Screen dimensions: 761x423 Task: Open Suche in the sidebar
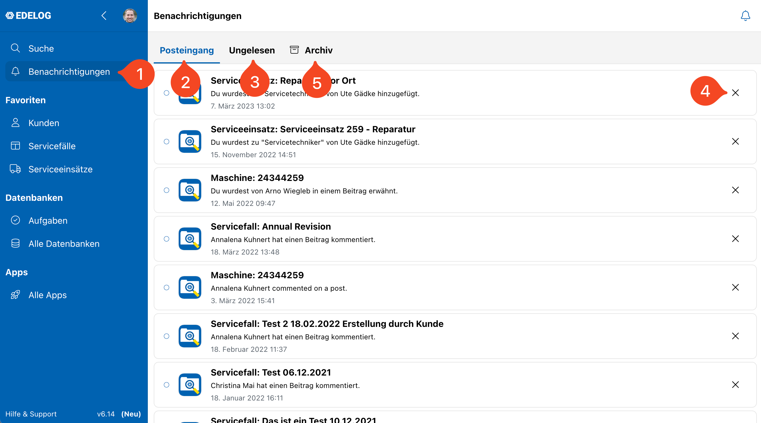(74, 48)
